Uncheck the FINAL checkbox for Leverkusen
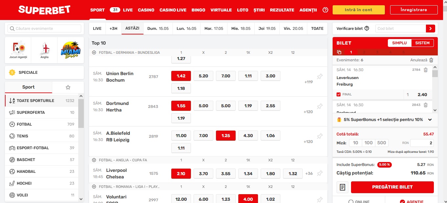Screen dimensions: 447x203 [339, 94]
